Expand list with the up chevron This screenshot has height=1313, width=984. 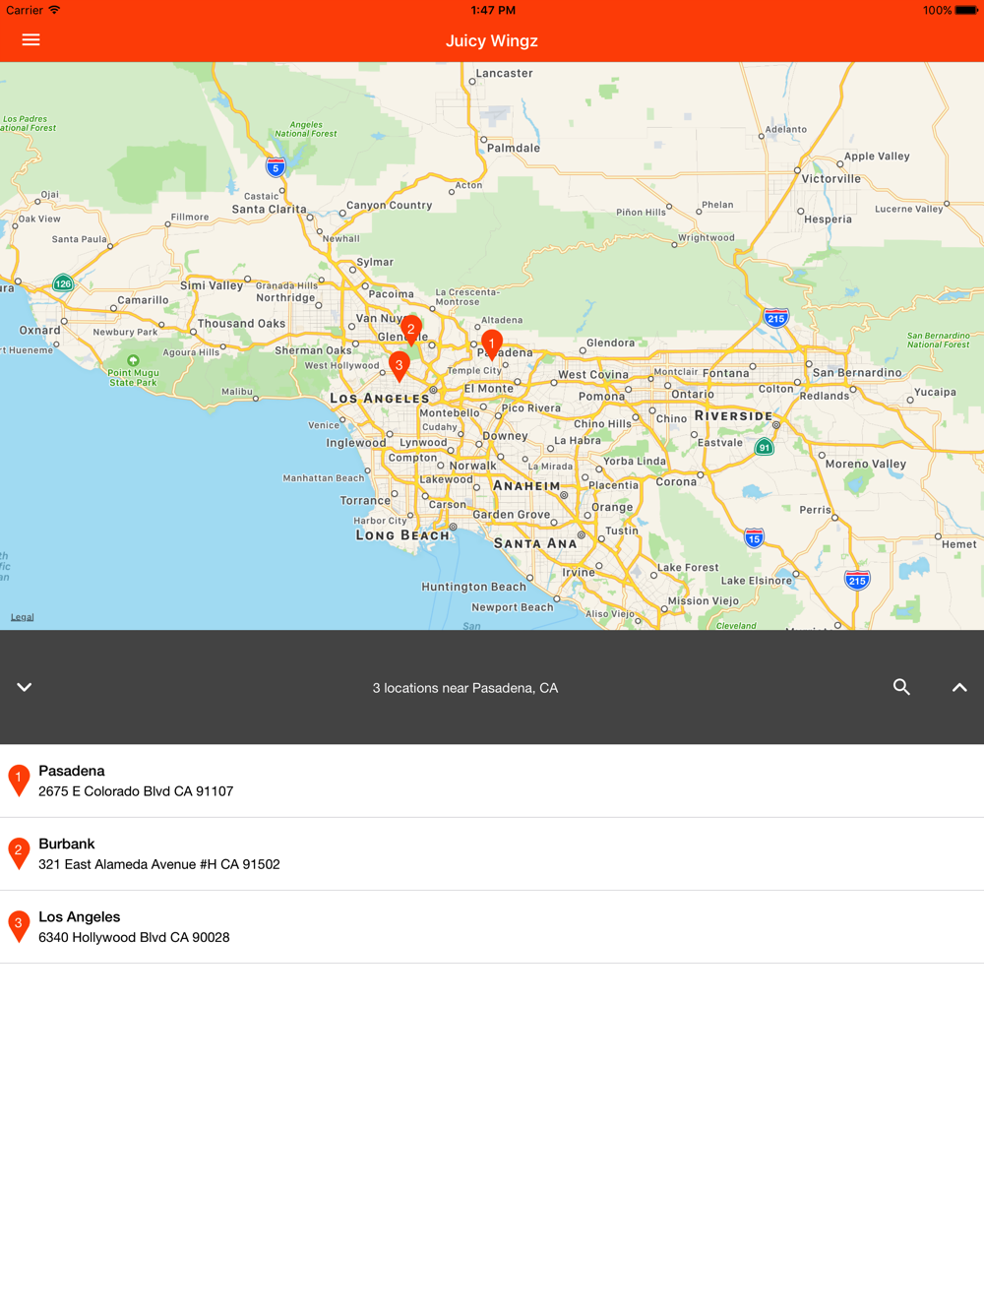click(x=959, y=687)
